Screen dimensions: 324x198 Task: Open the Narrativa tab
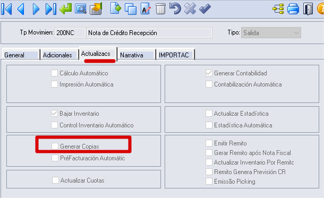pyautogui.click(x=137, y=55)
